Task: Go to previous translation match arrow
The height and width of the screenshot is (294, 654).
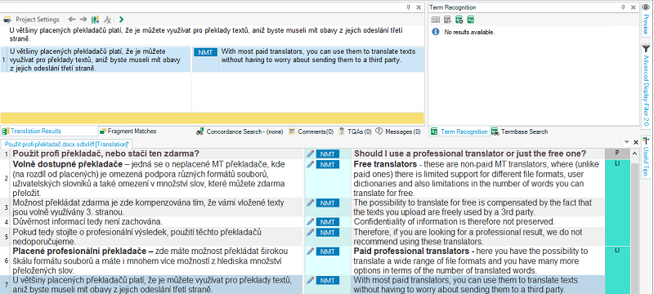Action: pos(72,19)
